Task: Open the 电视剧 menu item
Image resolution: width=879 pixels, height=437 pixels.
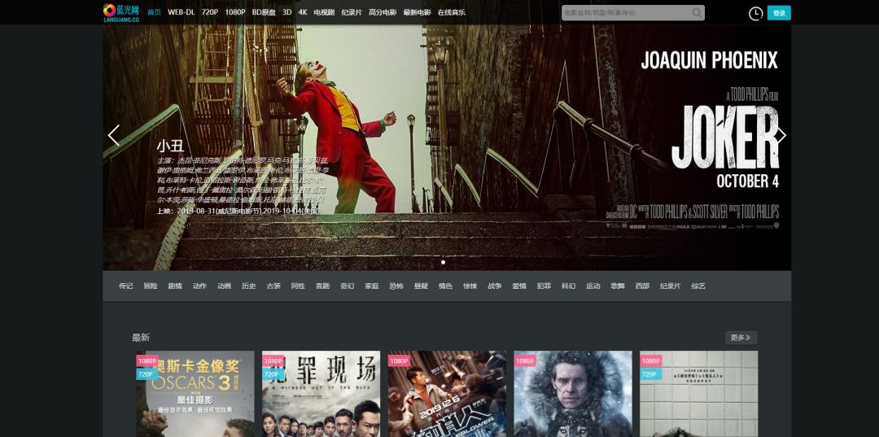Action: pyautogui.click(x=324, y=12)
